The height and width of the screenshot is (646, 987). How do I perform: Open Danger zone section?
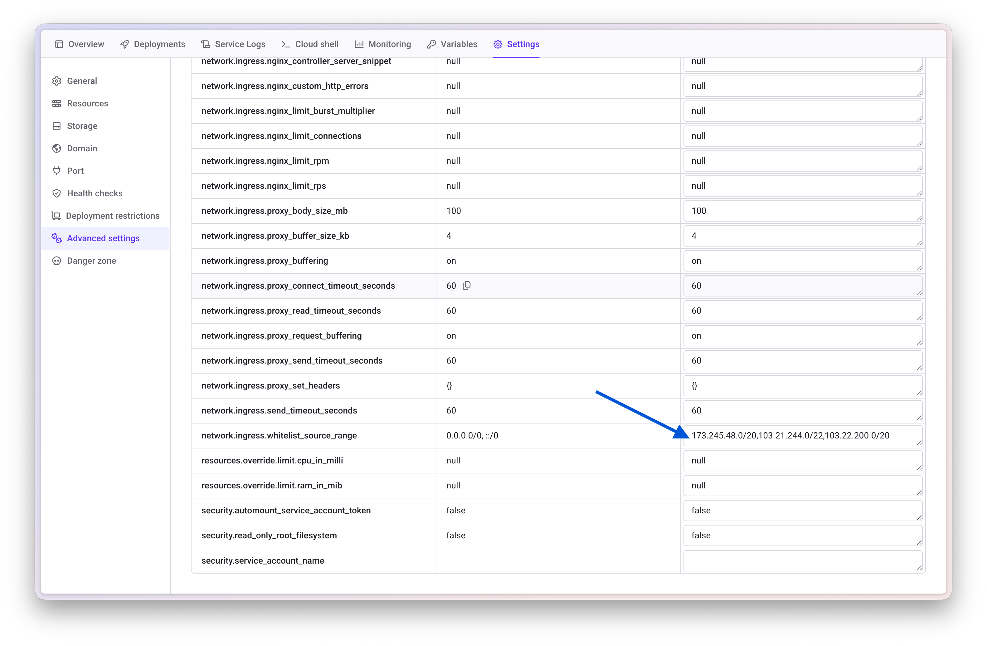coord(106,261)
